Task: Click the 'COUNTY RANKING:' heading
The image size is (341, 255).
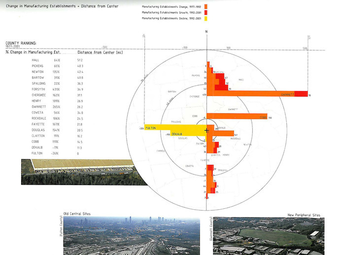Action: [21, 43]
